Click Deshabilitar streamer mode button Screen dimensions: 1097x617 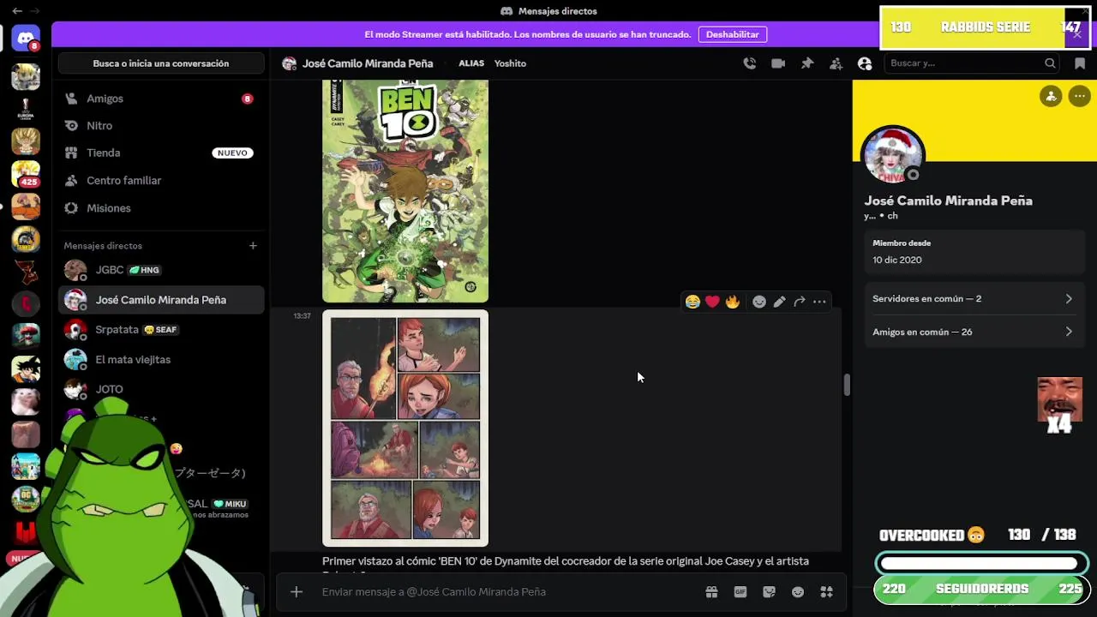pyautogui.click(x=733, y=34)
